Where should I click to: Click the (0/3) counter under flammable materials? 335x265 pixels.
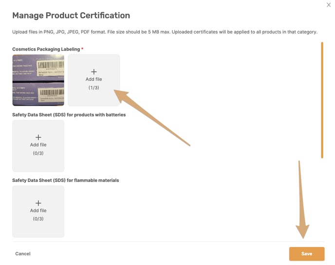(38, 219)
